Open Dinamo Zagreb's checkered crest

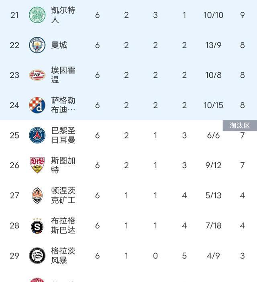tap(37, 105)
